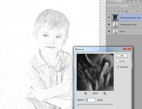The width and height of the screenshot is (142, 109).
Task: Toggle lock image pixels brush icon
Action: 119,11
